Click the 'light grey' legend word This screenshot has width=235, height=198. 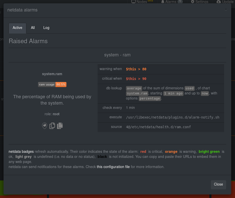pos(24,157)
